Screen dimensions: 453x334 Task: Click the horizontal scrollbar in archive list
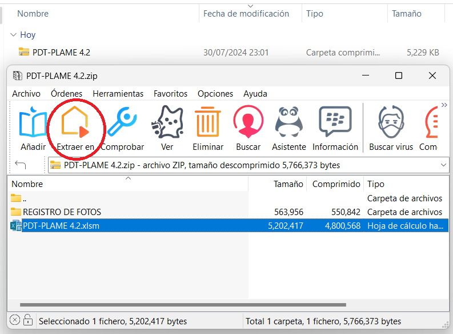183,304
